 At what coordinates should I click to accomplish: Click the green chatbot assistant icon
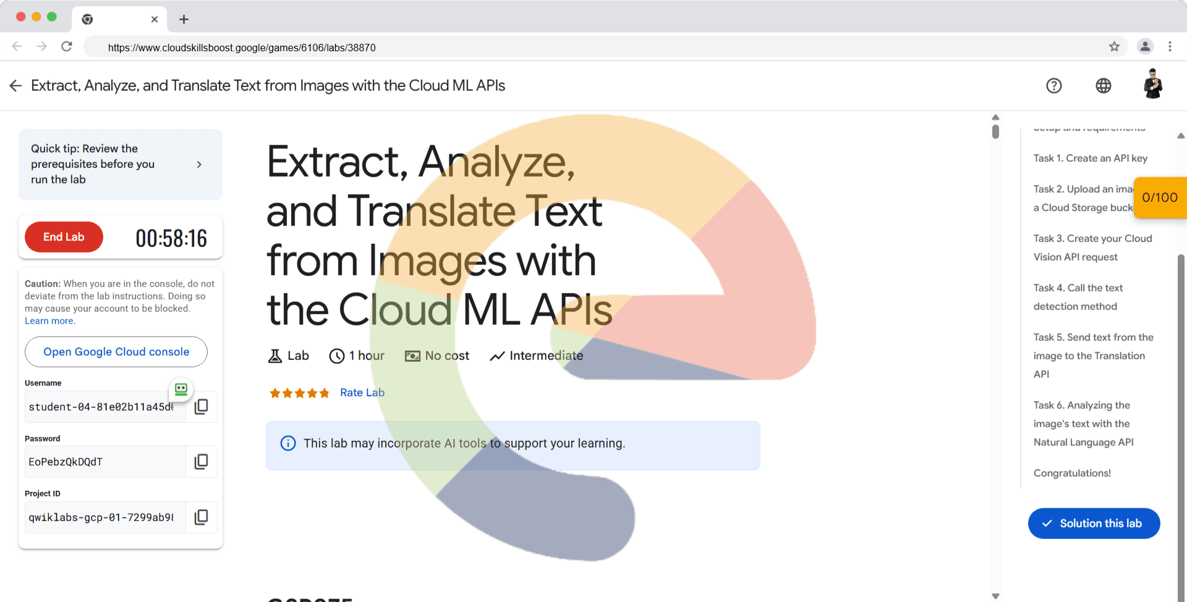pos(181,389)
